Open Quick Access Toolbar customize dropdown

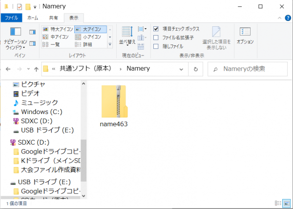pos(35,7)
